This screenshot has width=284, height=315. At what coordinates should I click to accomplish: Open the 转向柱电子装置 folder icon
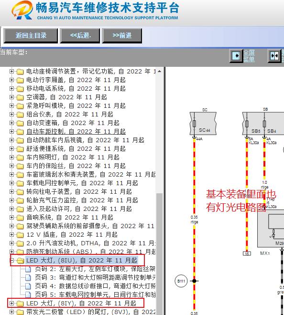tap(20, 192)
